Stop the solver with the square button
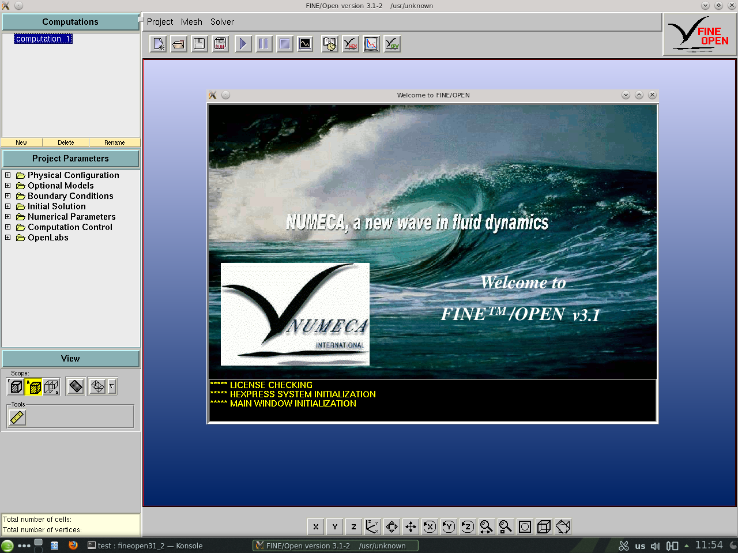The image size is (738, 553). point(284,44)
